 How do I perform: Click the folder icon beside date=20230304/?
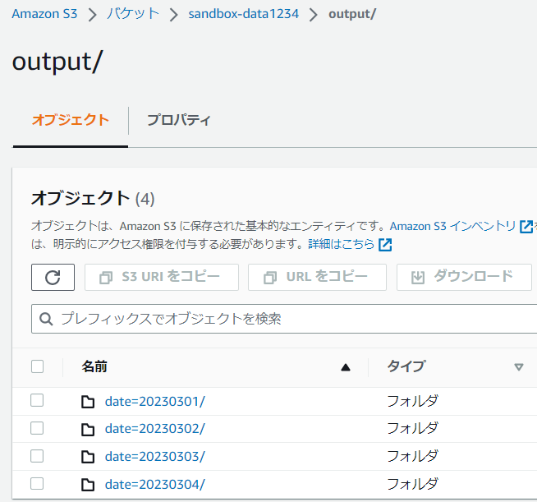pyautogui.click(x=88, y=485)
